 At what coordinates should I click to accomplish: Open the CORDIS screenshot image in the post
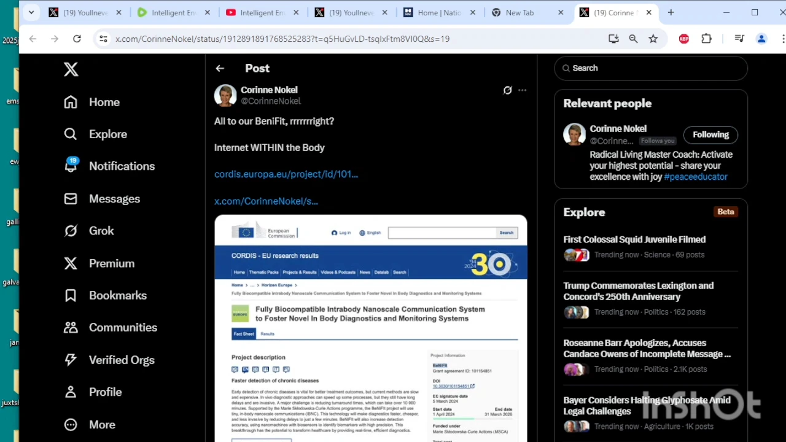point(371,328)
